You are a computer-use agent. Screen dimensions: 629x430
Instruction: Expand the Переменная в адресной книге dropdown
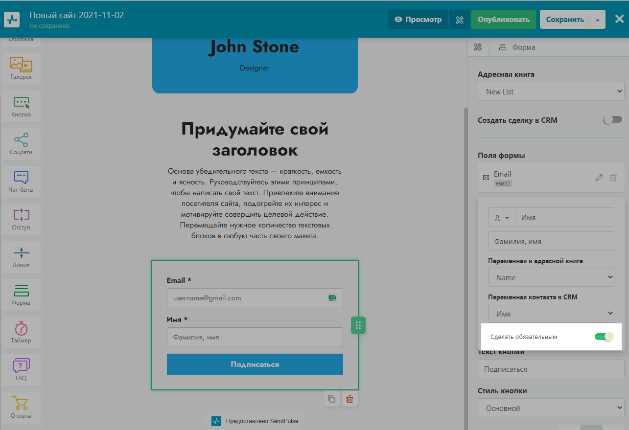[x=551, y=277]
